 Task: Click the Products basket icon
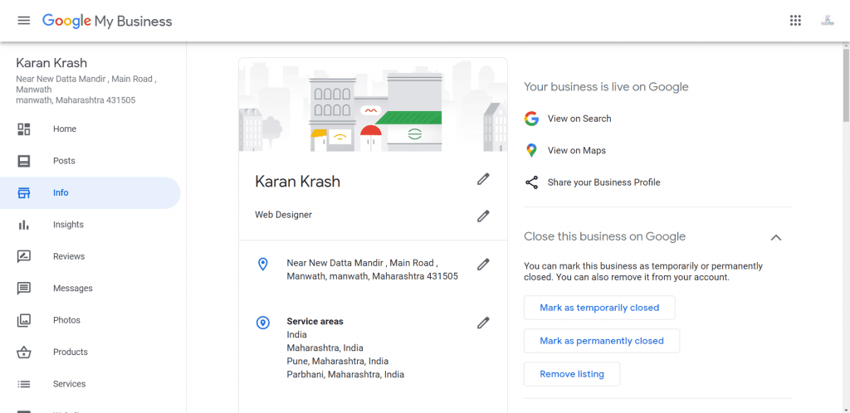[x=24, y=352]
